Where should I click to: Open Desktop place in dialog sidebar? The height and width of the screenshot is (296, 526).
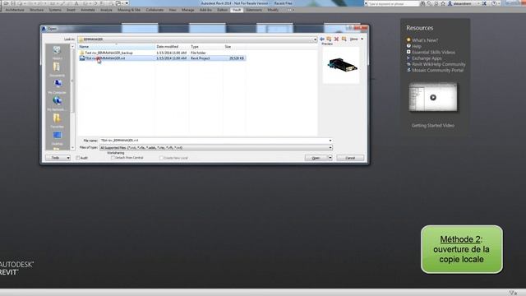coord(57,138)
